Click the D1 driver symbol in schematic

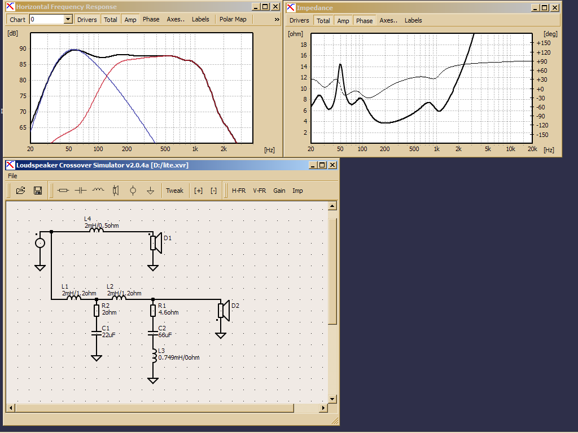tap(156, 243)
